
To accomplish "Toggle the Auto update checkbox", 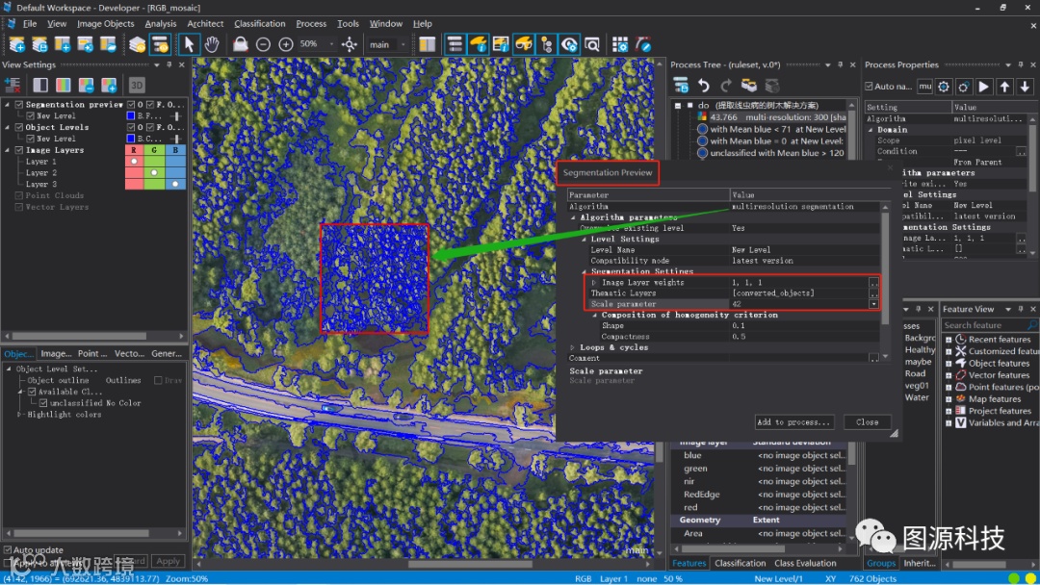I will coord(8,550).
